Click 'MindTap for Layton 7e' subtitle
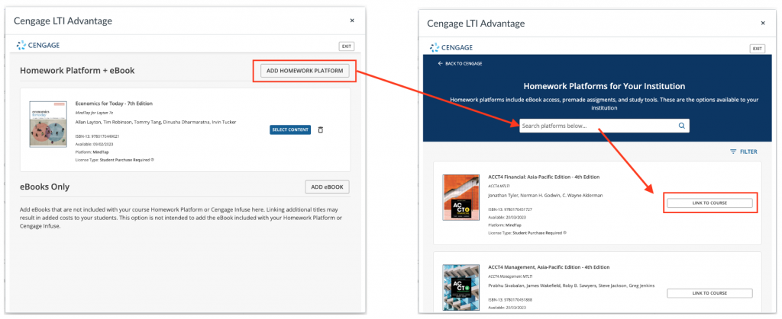This screenshot has width=782, height=319. coord(95,113)
